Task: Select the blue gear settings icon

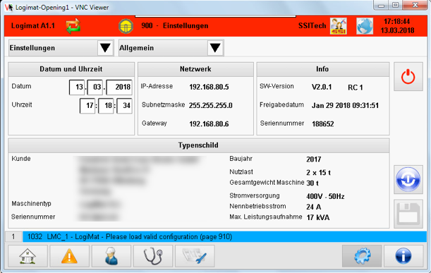Action: (x=362, y=256)
